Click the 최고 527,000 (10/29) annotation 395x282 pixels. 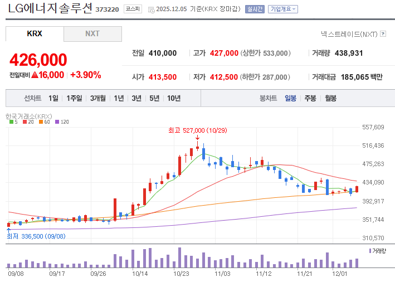pos(198,130)
